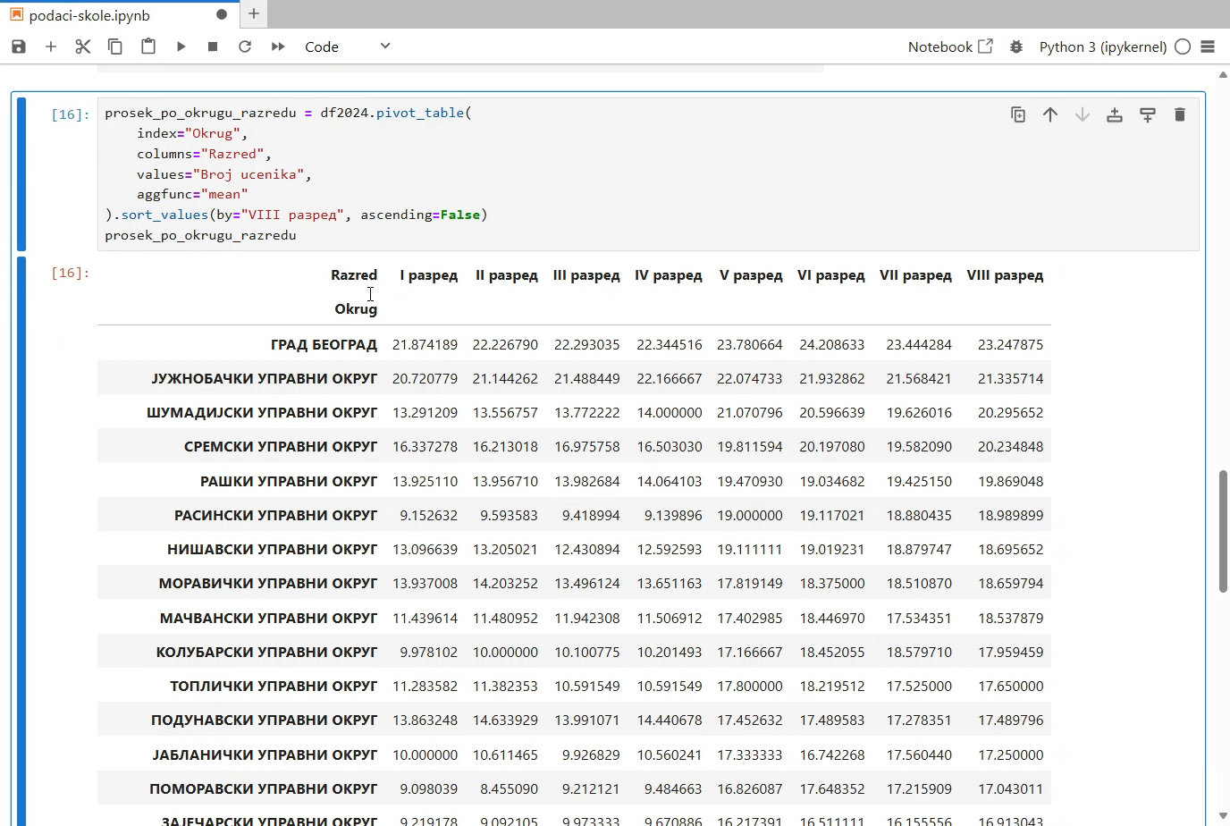The width and height of the screenshot is (1230, 826).
Task: Close the podaci-skole.ipynb tab via dot
Action: 222,15
